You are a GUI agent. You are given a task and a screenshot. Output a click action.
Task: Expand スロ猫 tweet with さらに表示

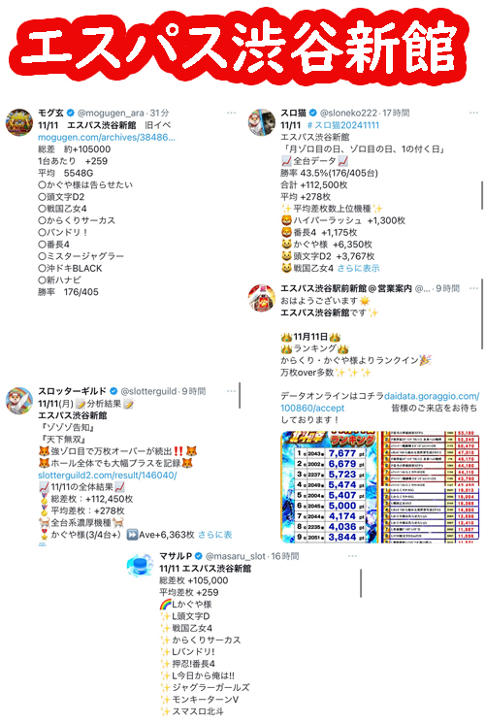tap(358, 268)
